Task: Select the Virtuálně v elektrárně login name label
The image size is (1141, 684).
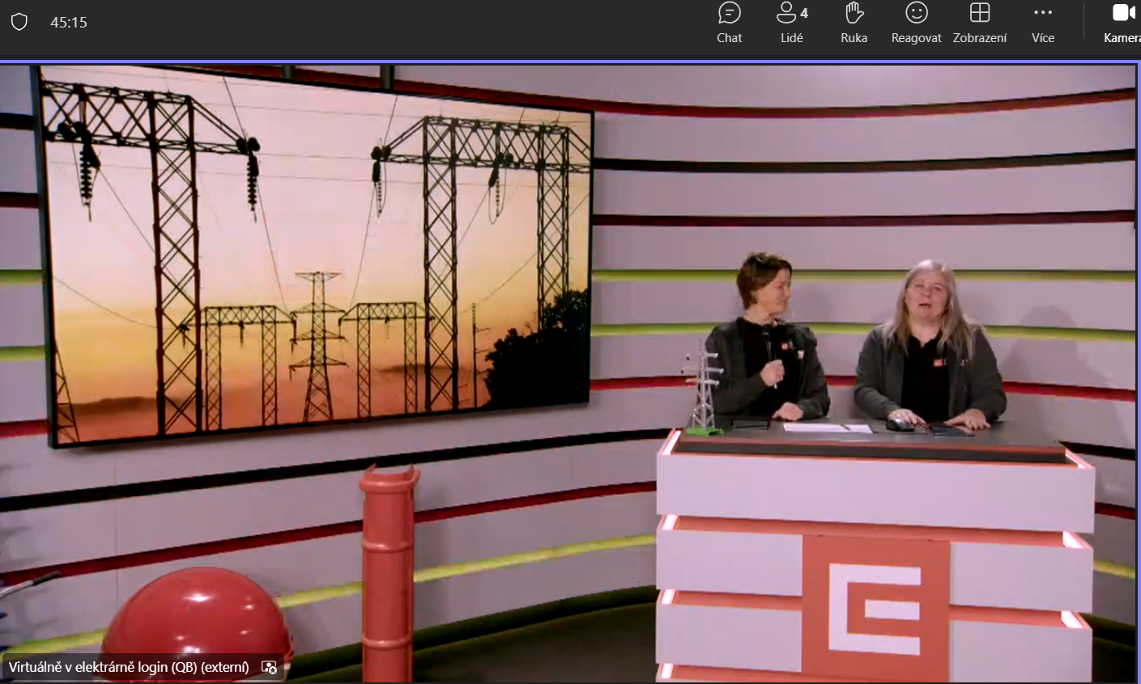Action: [129, 667]
